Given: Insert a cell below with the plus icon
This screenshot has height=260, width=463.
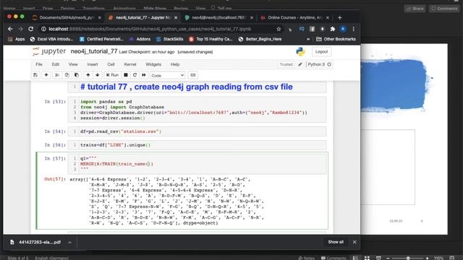Looking at the screenshot, I should click(x=46, y=75).
